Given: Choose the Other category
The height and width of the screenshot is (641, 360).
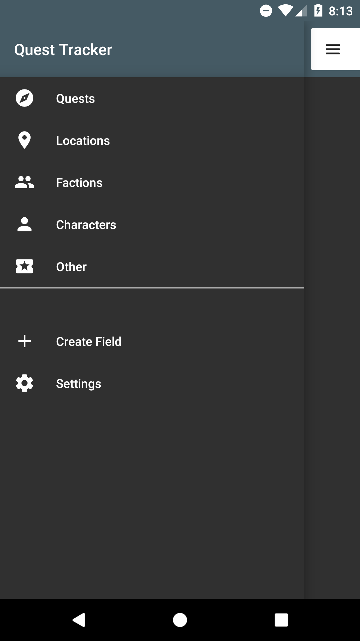Looking at the screenshot, I should [x=71, y=267].
